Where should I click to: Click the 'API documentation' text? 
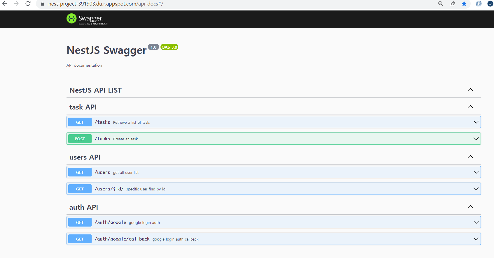pos(84,65)
